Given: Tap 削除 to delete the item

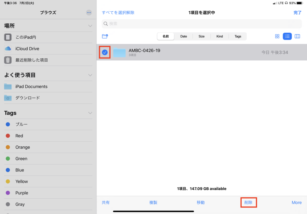Looking at the screenshot, I should pyautogui.click(x=248, y=202).
